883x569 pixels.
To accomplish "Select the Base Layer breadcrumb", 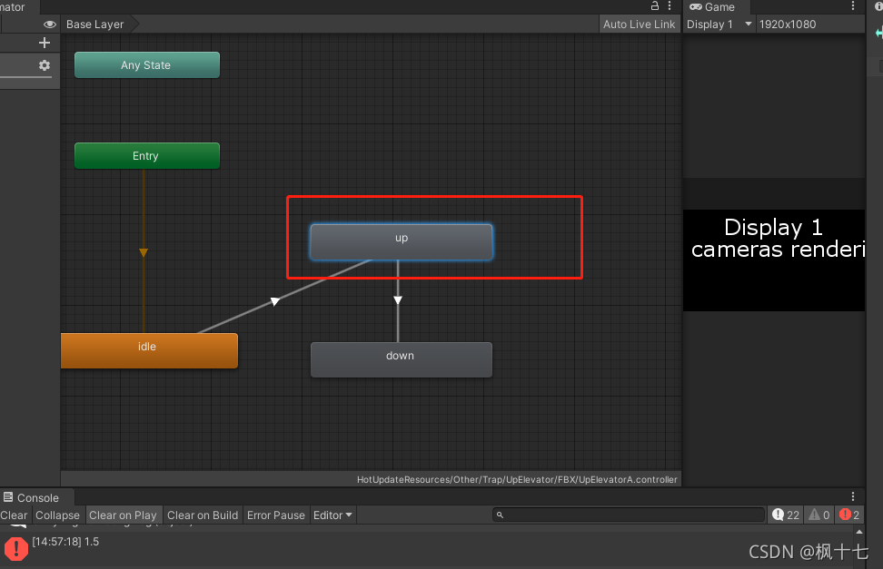I will [94, 24].
